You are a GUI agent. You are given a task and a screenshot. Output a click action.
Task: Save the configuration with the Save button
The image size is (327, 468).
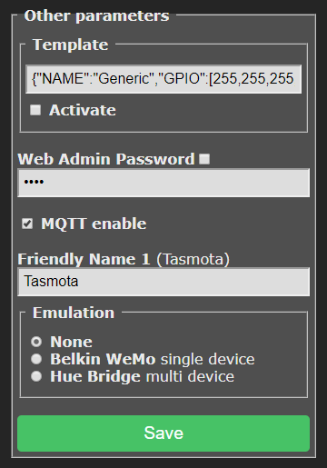click(x=163, y=433)
